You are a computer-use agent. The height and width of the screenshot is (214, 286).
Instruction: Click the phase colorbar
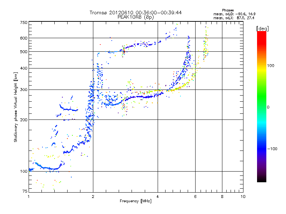262,107
